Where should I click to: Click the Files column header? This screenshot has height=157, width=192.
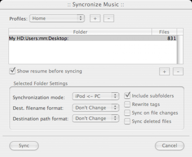pyautogui.click(x=164, y=32)
